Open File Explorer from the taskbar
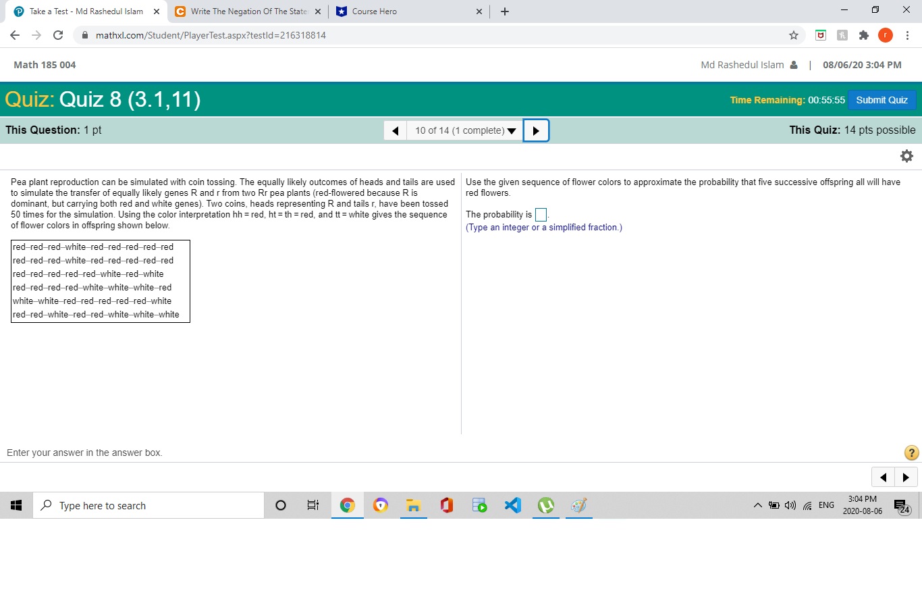This screenshot has height=616, width=922. (x=413, y=505)
